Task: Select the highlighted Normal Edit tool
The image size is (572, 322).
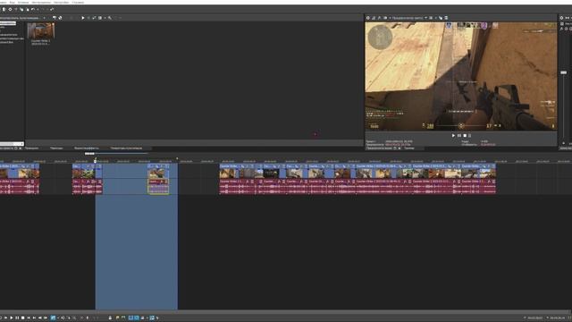Action: [x=53, y=318]
